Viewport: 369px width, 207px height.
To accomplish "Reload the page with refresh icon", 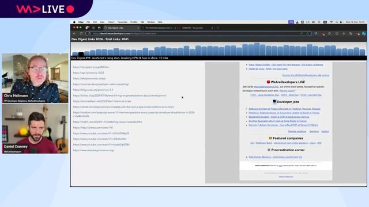I will click(x=81, y=33).
